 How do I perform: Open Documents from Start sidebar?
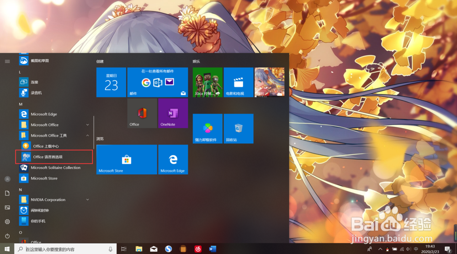tap(7, 193)
